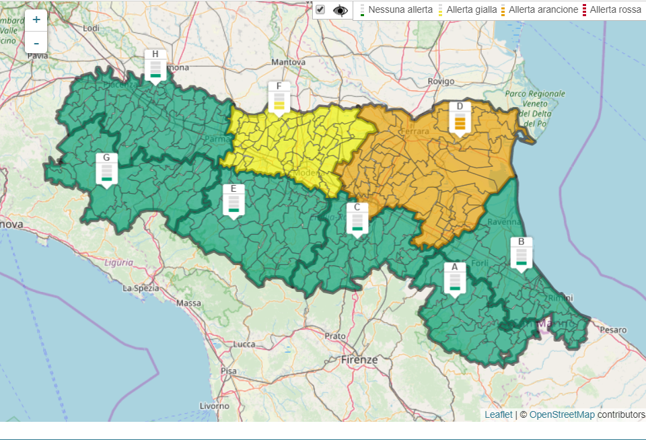Click the Firenze city label on map
Viewport: 646px width, 440px height.
[x=359, y=360]
